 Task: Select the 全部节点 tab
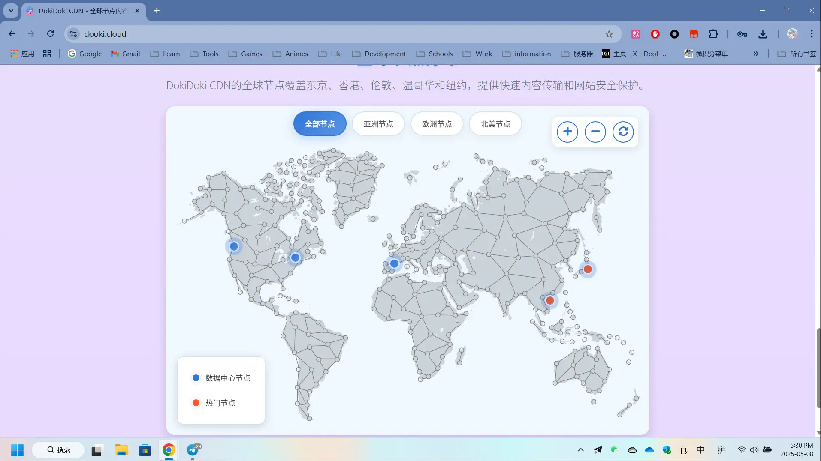coord(320,124)
